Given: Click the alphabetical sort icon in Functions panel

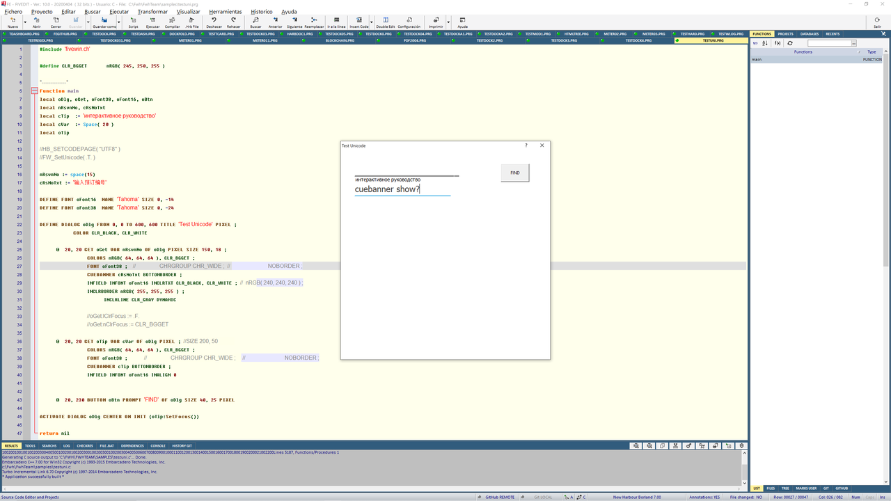Looking at the screenshot, I should 765,43.
